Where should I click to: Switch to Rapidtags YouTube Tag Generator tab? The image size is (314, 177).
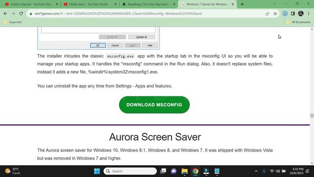[148, 4]
